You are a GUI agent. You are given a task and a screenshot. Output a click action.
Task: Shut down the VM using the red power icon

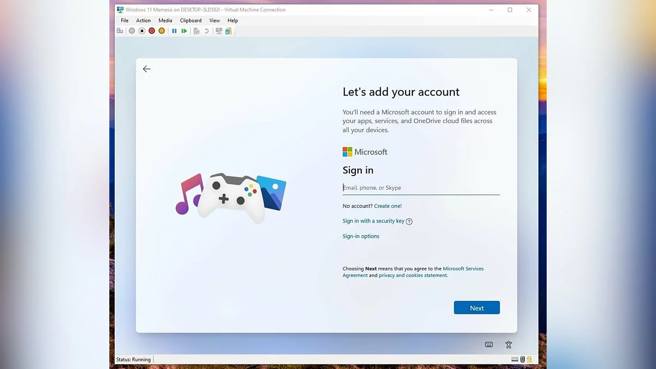[x=151, y=31]
